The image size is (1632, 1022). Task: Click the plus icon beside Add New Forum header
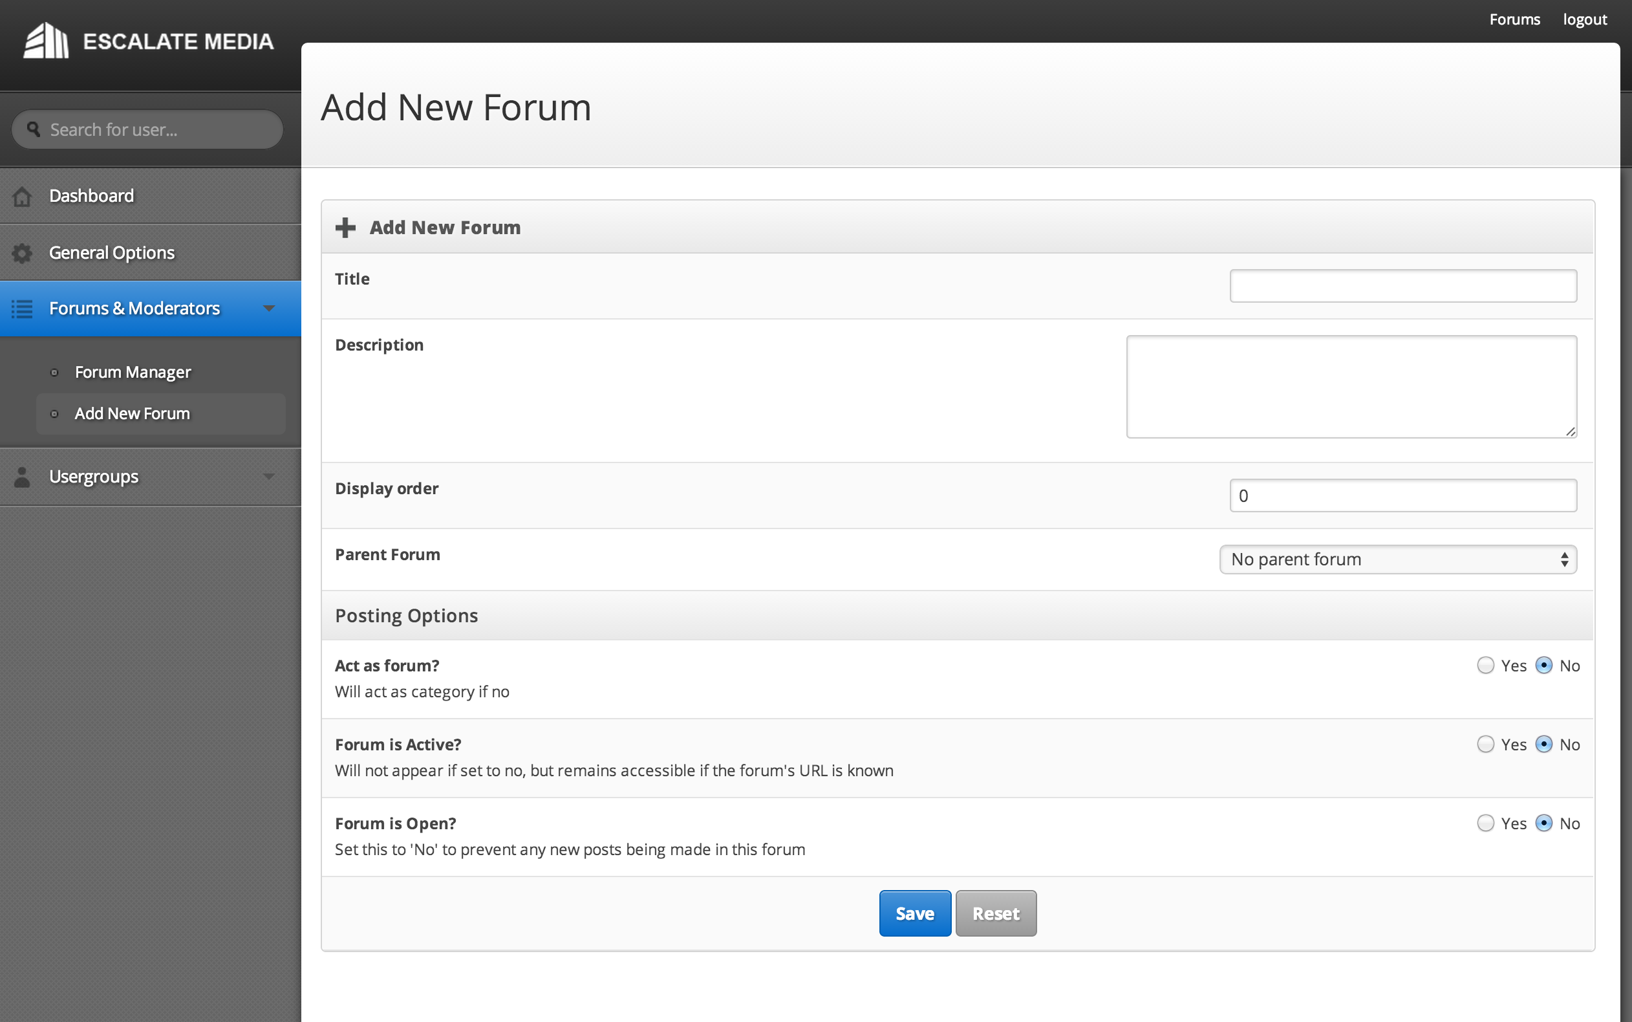coord(345,228)
